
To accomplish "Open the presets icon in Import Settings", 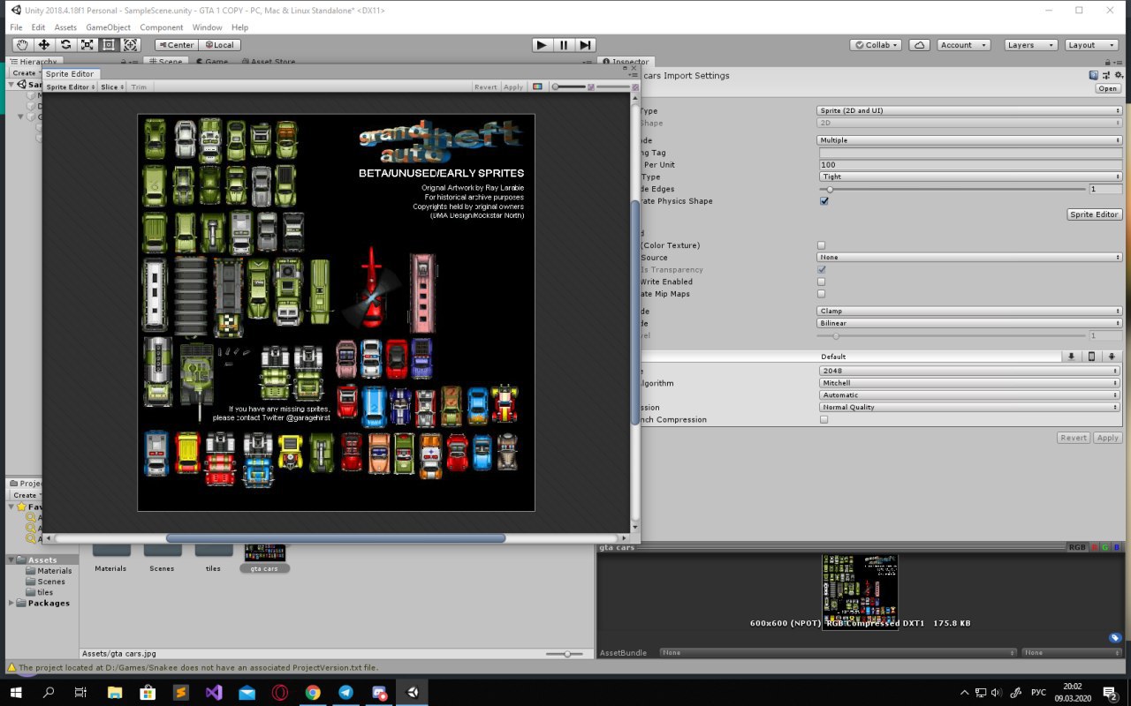I will point(1105,76).
